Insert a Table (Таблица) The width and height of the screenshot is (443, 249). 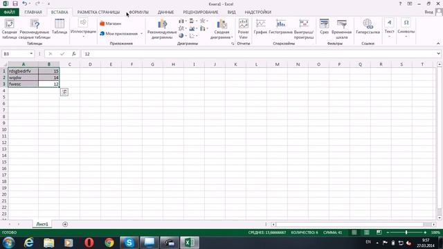[x=60, y=27]
